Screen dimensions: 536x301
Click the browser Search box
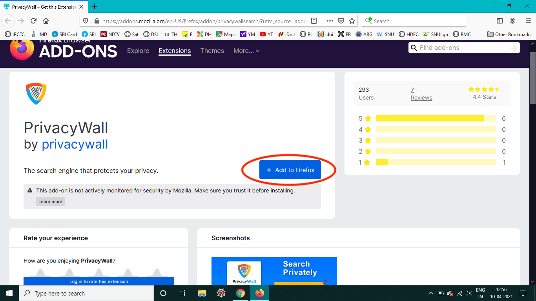pos(414,21)
